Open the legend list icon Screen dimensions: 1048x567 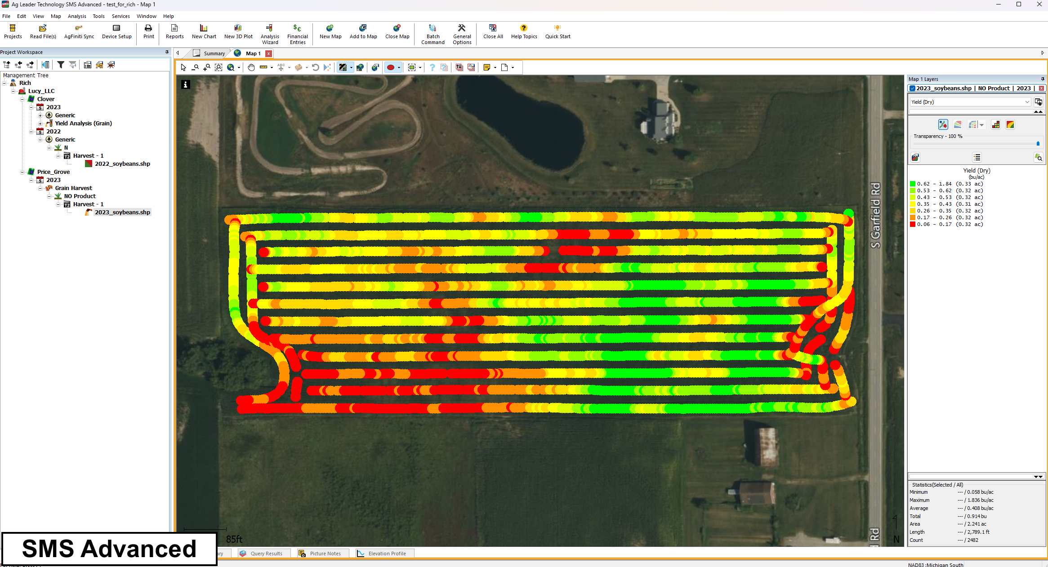pyautogui.click(x=977, y=157)
